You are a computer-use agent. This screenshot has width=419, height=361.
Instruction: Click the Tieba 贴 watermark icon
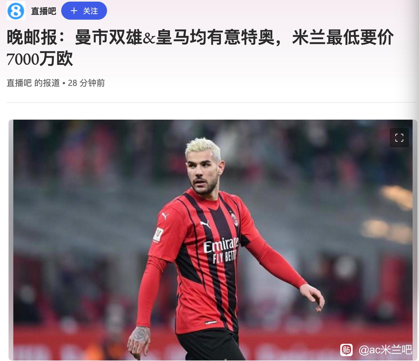[x=347, y=350]
